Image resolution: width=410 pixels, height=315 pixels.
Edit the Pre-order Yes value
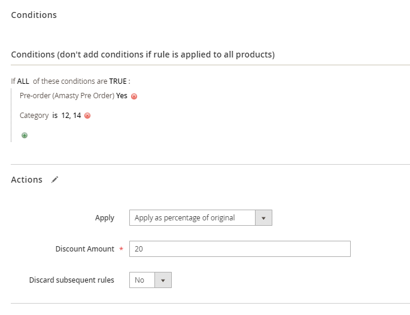(122, 96)
